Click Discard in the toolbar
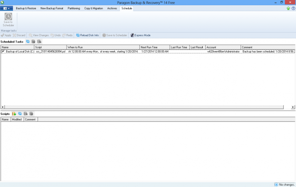Viewport: 296px width, 187px height. 19,35
